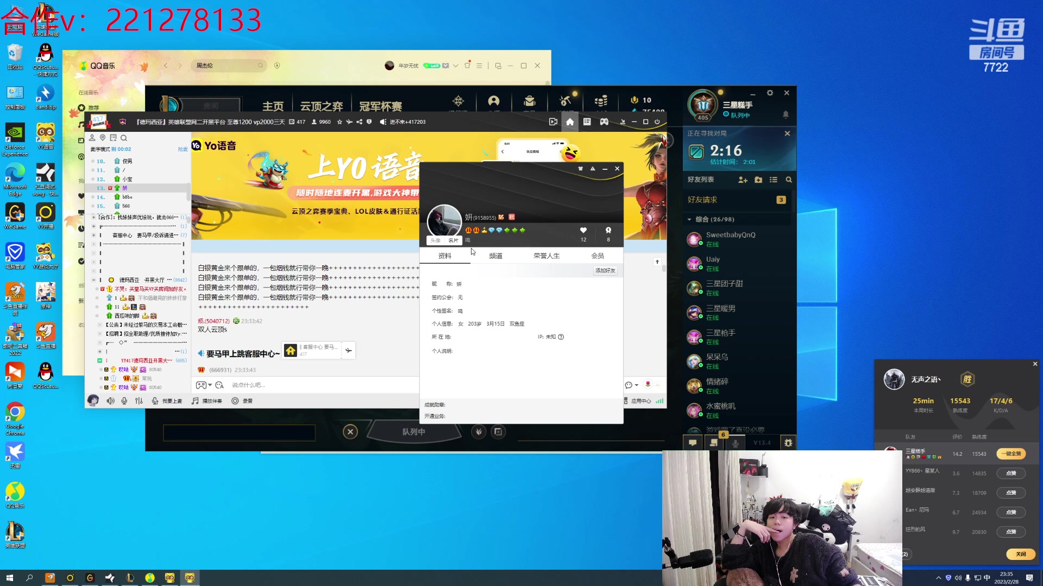Click the report triangle icon in profile window

pos(593,169)
